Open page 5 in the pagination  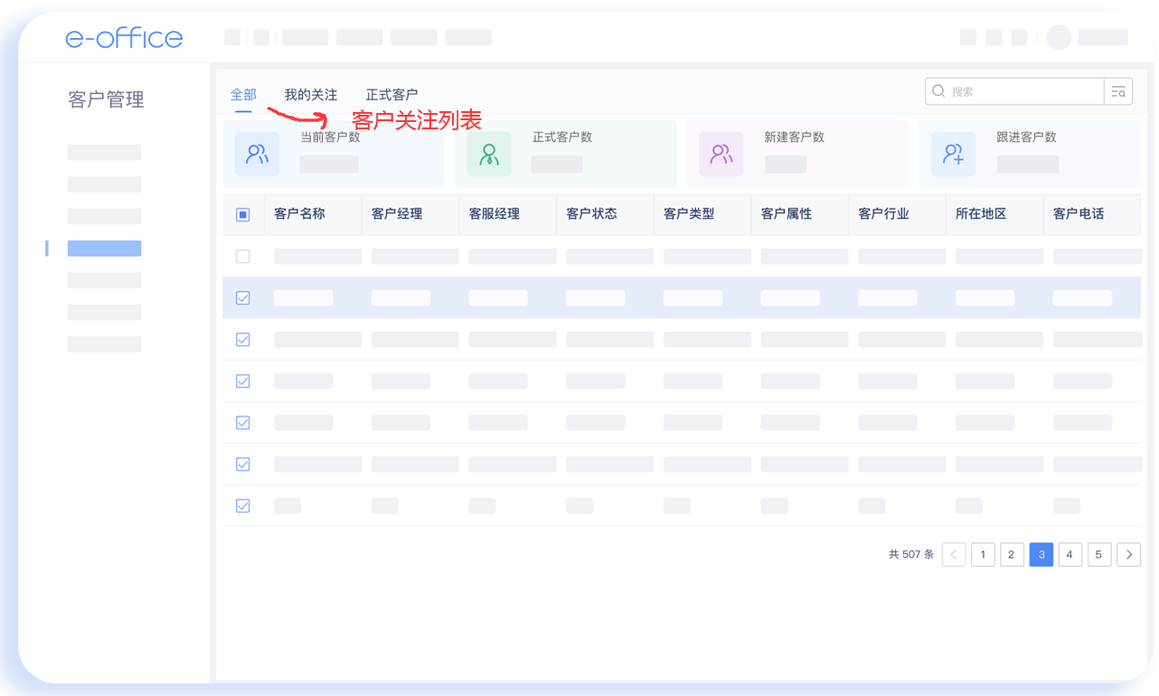[x=1098, y=554]
